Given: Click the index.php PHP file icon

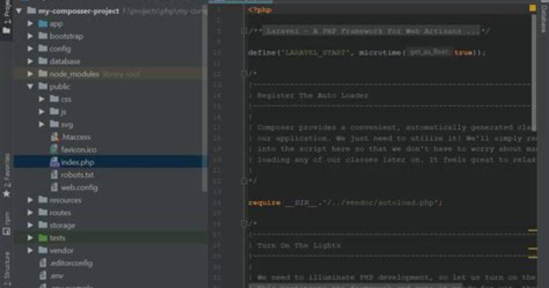Looking at the screenshot, I should (54, 162).
